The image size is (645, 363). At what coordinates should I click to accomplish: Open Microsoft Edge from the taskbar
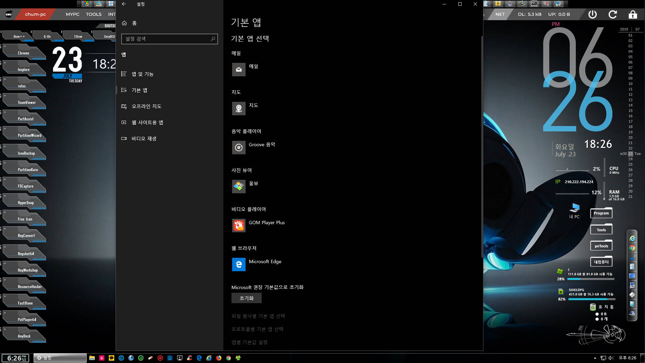[x=199, y=358]
